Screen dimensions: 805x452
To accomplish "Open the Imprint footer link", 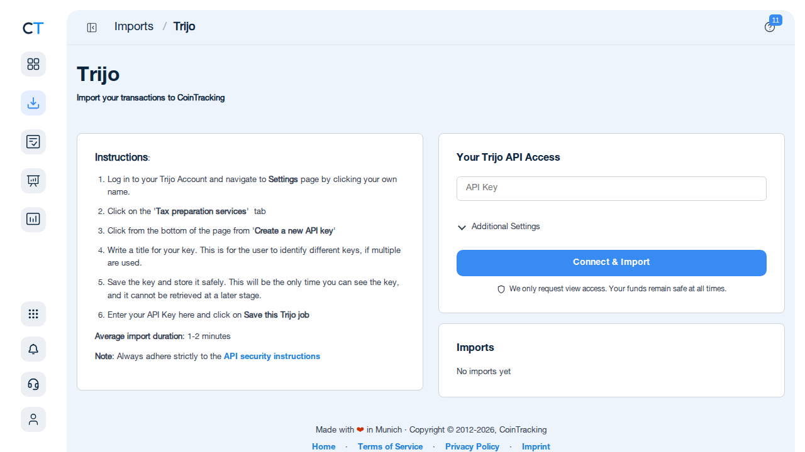I will coord(536,447).
